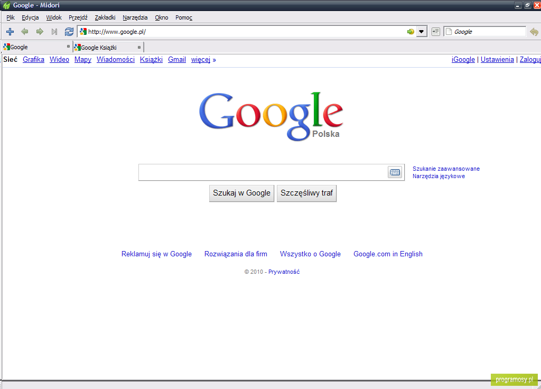Click the green go arrow in address bar
The height and width of the screenshot is (389, 541).
point(410,32)
